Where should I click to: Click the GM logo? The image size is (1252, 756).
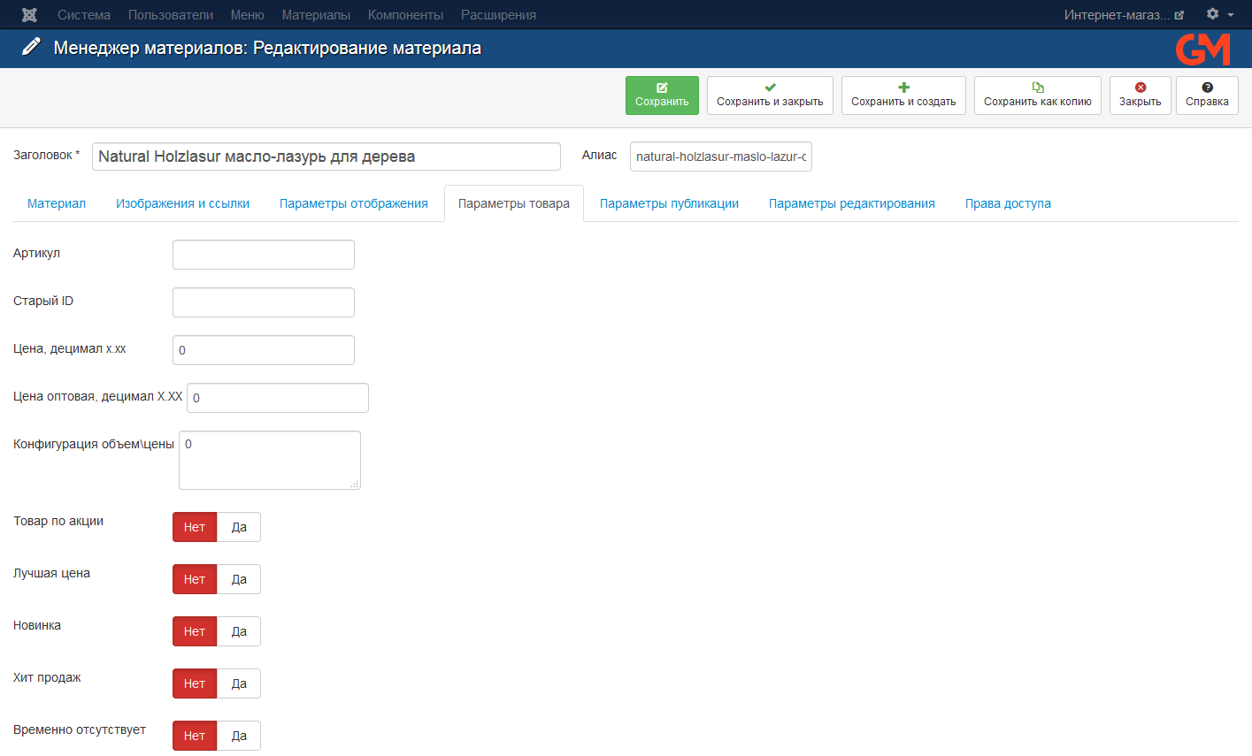coord(1202,49)
